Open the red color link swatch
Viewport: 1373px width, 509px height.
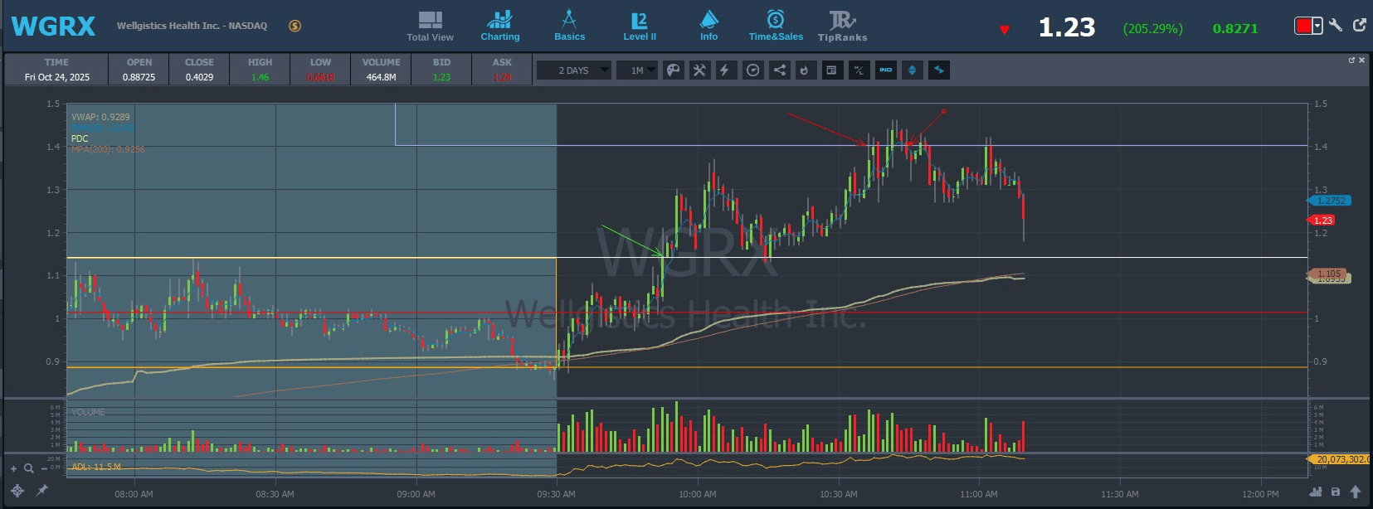[1303, 26]
